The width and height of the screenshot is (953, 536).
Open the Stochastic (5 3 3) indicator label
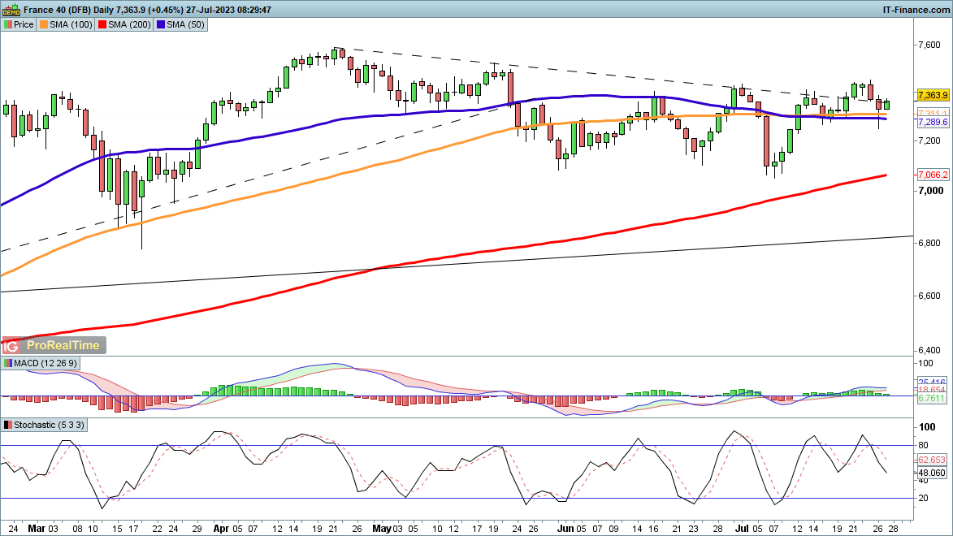[x=50, y=425]
